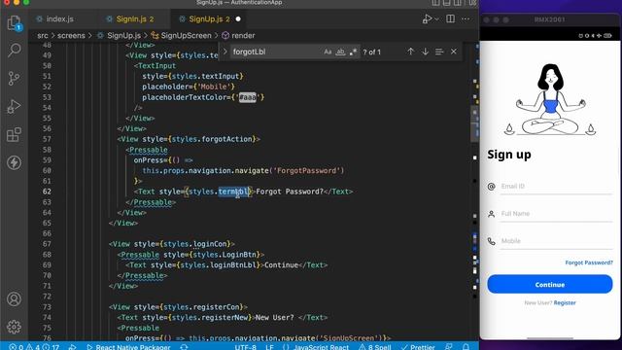The width and height of the screenshot is (622, 350).
Task: Click the Prettier status bar item
Action: (418, 347)
